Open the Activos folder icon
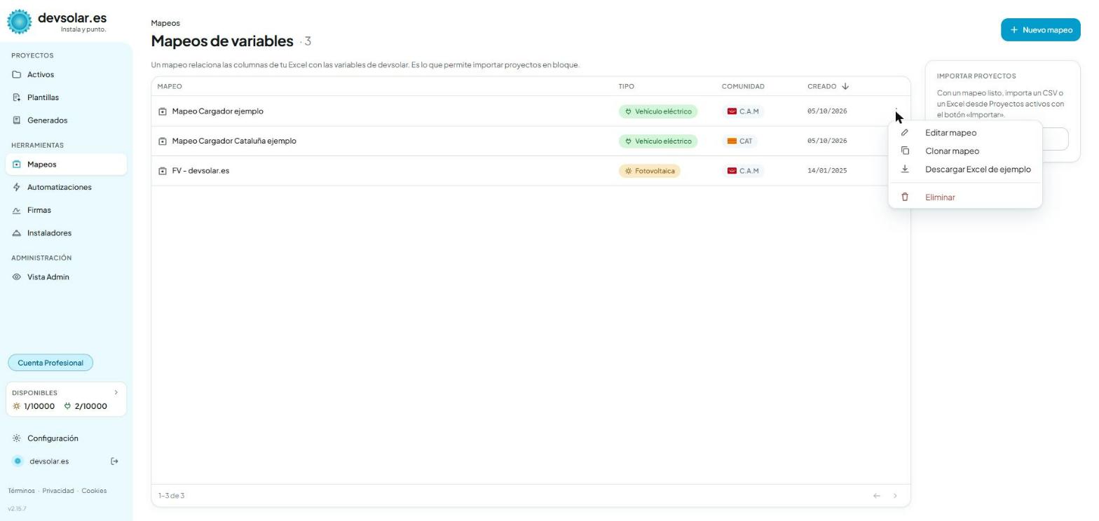The height and width of the screenshot is (521, 1099). (x=17, y=74)
